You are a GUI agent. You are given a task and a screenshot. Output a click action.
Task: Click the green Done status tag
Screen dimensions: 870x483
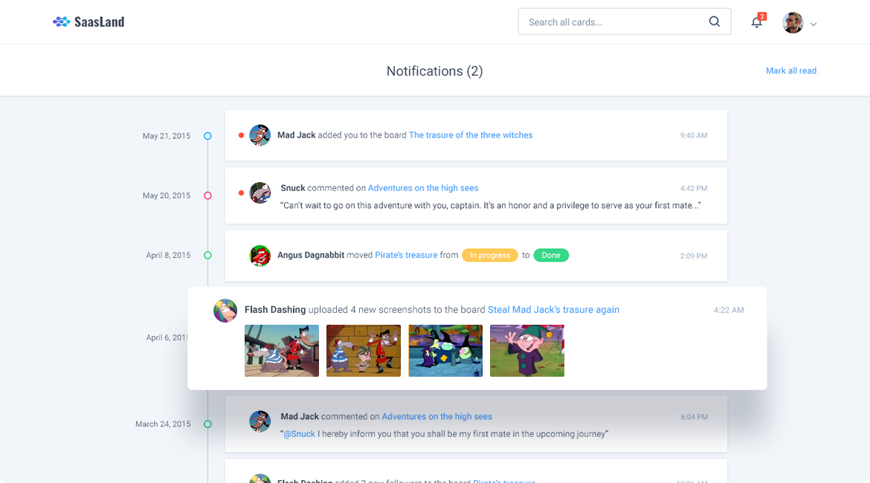point(551,255)
